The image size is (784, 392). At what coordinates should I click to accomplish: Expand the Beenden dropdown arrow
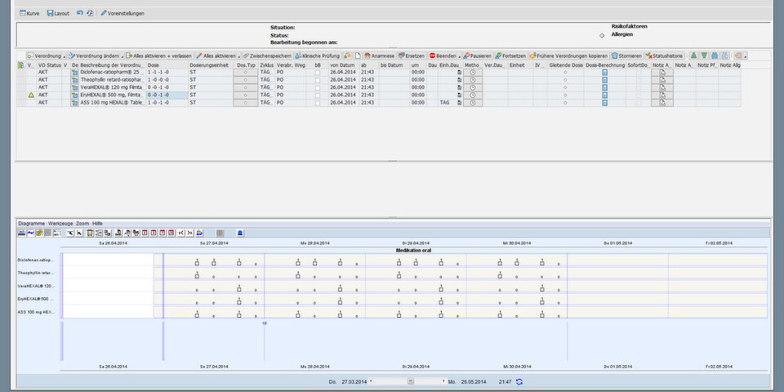click(459, 56)
